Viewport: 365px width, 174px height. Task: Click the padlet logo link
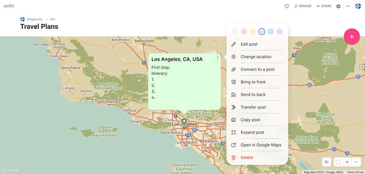[x=9, y=6]
